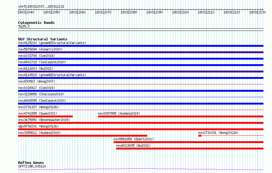
Task: Select the nsv6013435 (Wu2021) label
Action: tap(133, 145)
